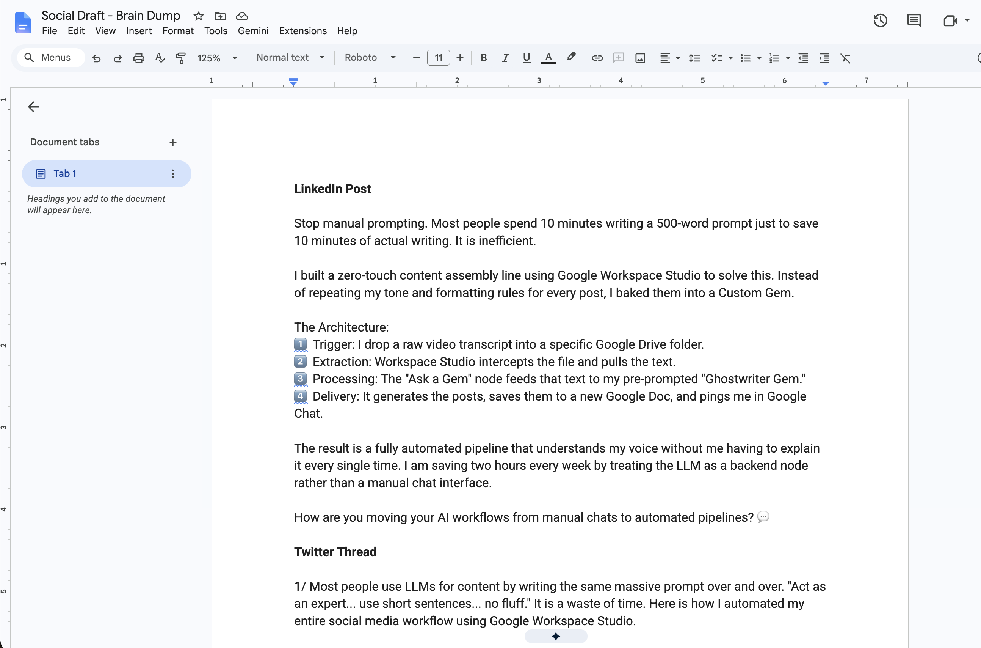Open the Format menu

(x=177, y=31)
